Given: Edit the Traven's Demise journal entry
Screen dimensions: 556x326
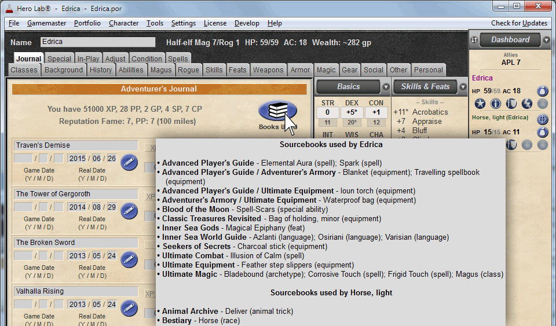Looking at the screenshot, I should pyautogui.click(x=129, y=163).
